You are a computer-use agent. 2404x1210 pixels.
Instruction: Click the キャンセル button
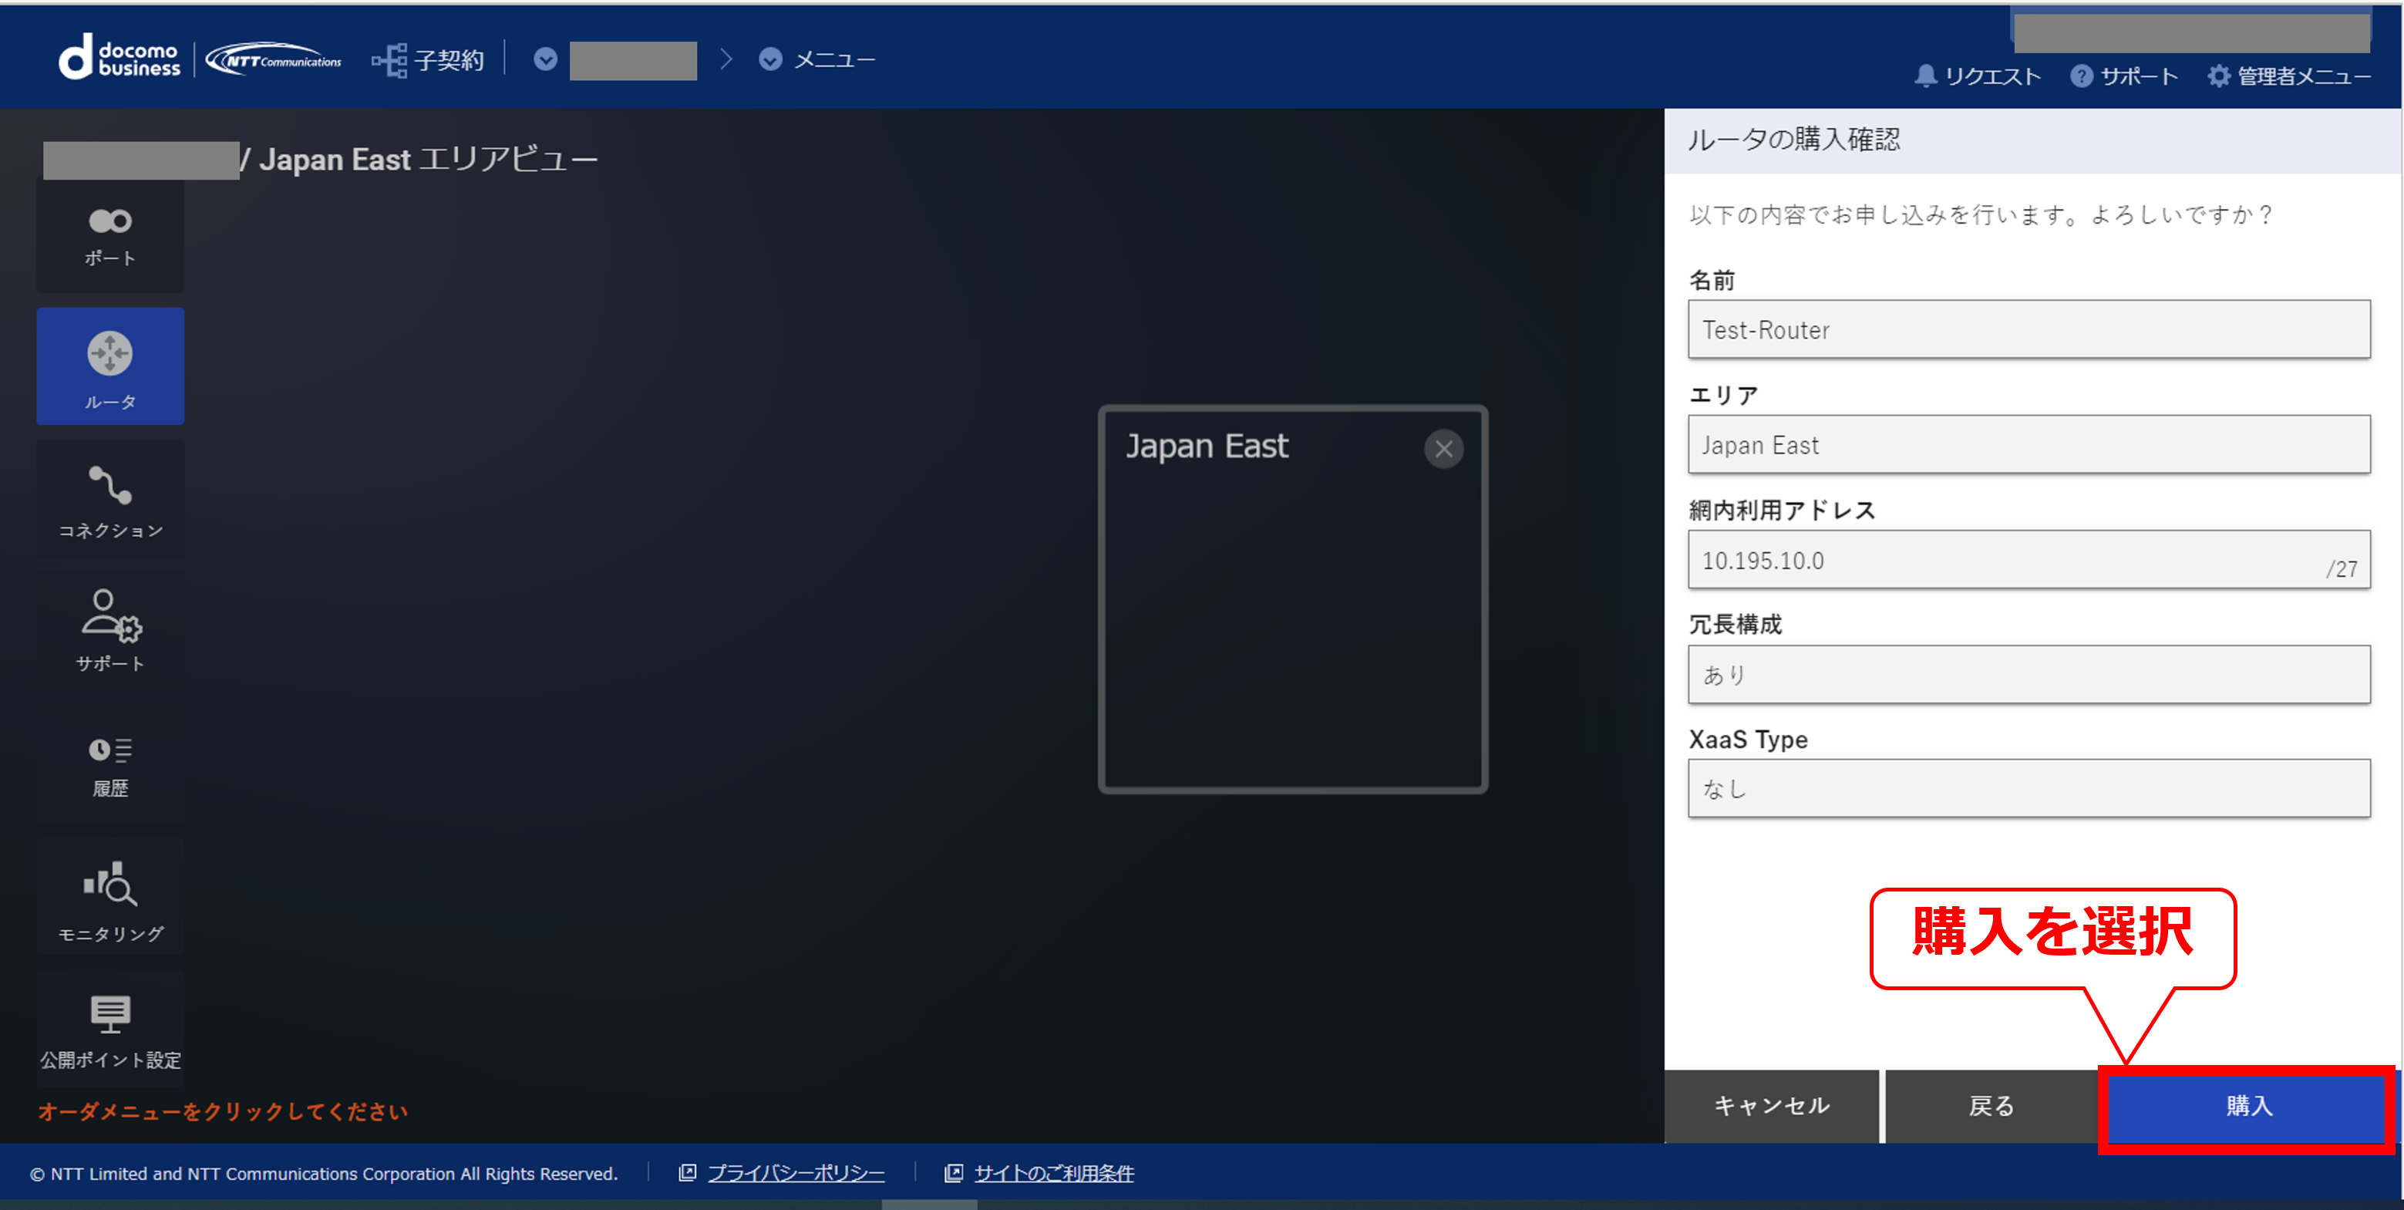[x=1771, y=1107]
